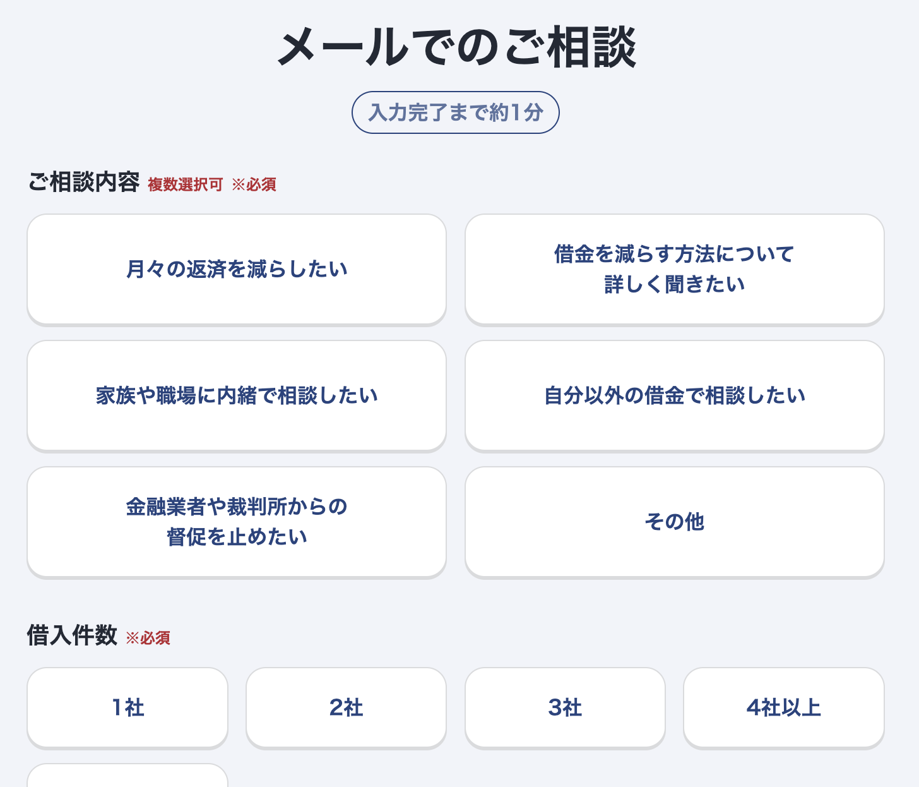Choose the four or more companies answer
Screen dimensions: 919x787
(x=784, y=707)
